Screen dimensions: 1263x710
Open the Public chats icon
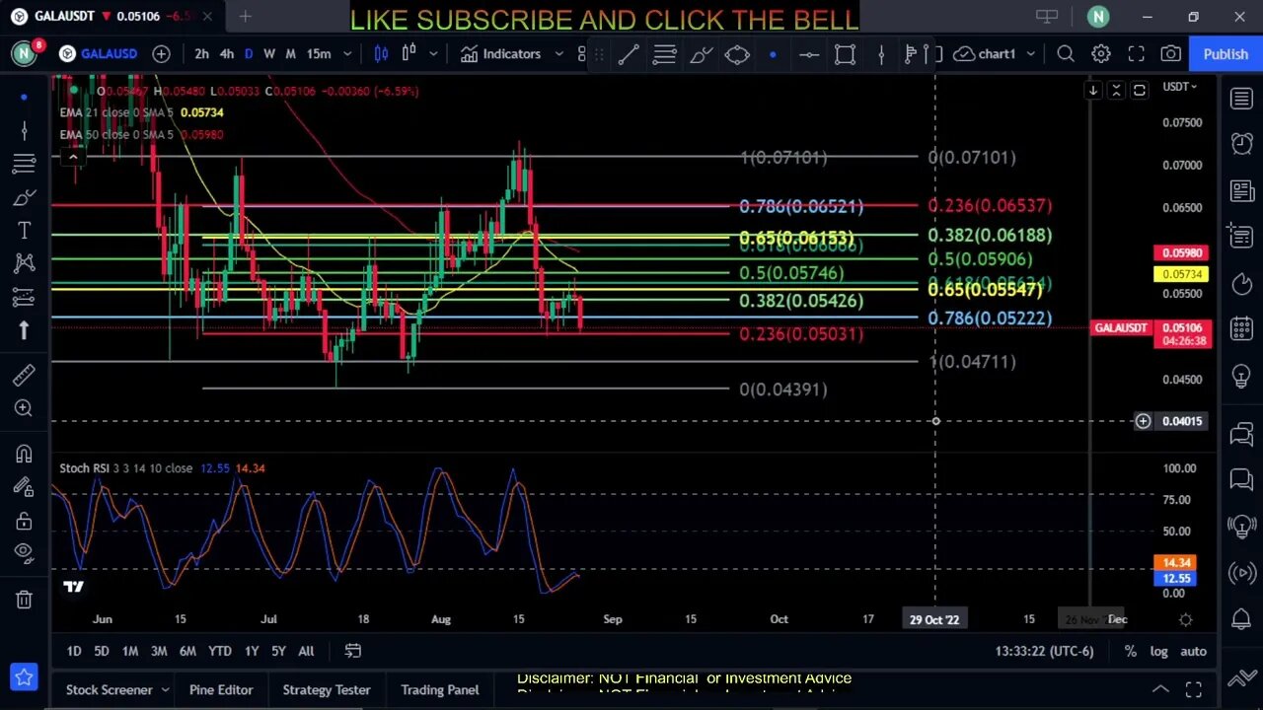(1241, 434)
